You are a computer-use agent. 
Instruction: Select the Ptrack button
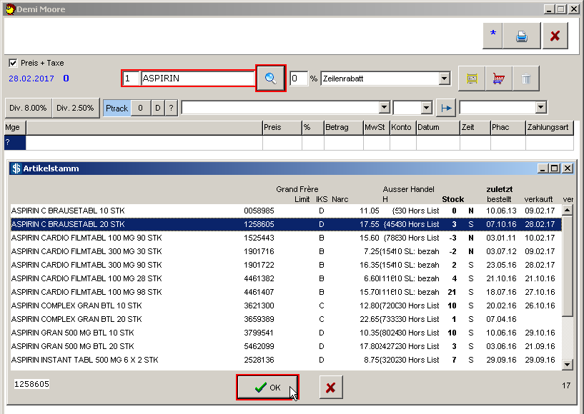click(117, 108)
